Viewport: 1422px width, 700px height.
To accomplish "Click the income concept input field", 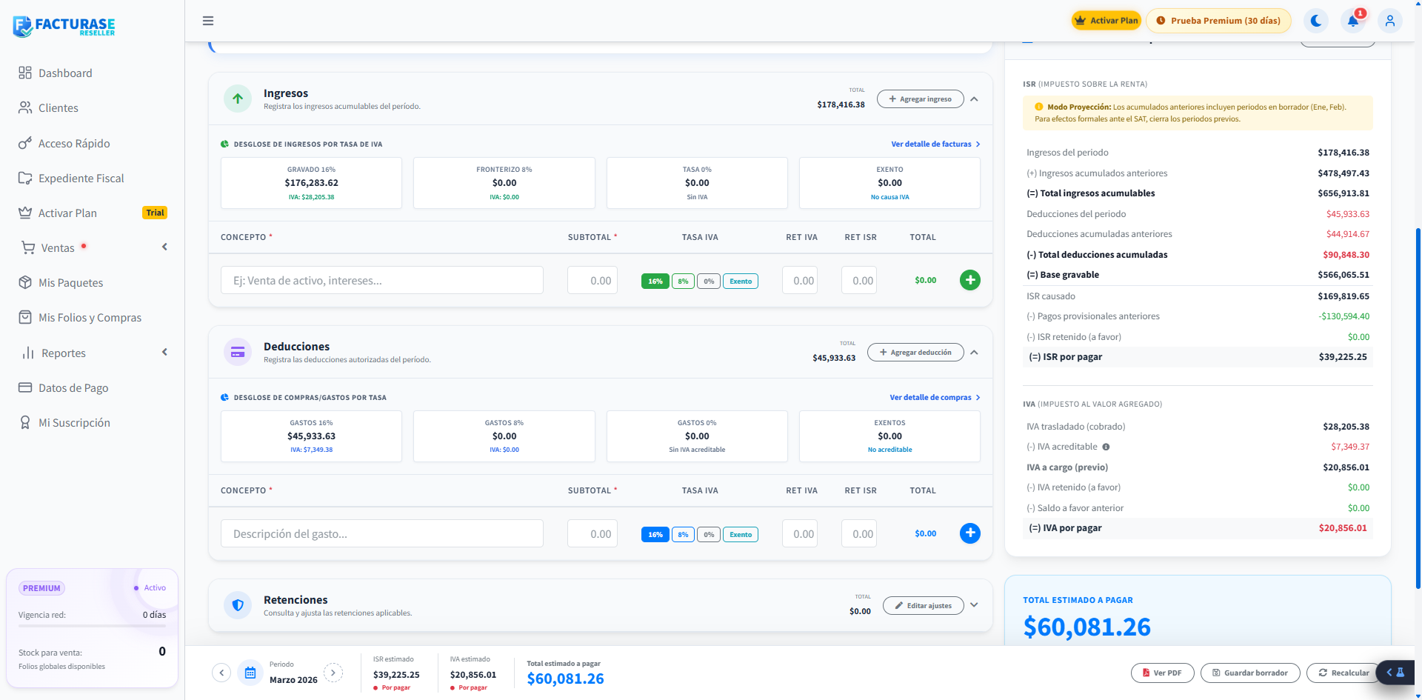I will click(382, 281).
